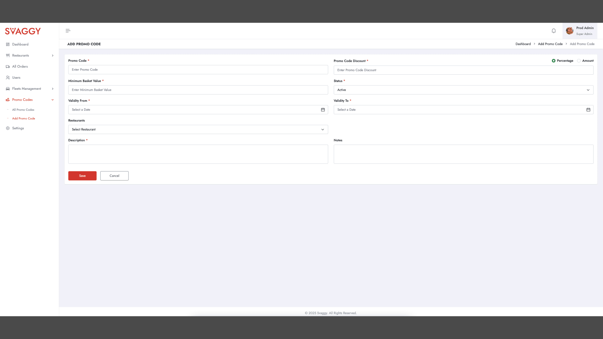Screen dimensions: 603x339
Task: Open the notifications bell icon
Action: 553,31
